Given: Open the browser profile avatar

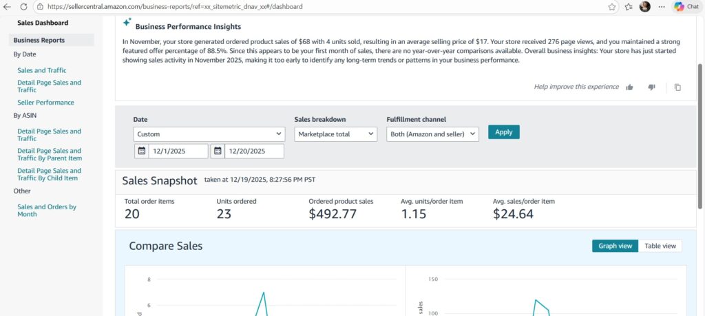Looking at the screenshot, I should coord(645,6).
